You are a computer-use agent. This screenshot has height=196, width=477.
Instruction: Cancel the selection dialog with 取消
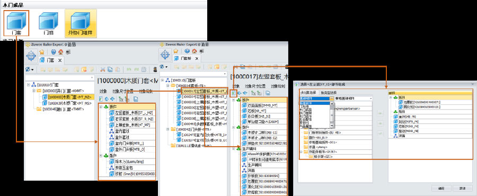462,189
